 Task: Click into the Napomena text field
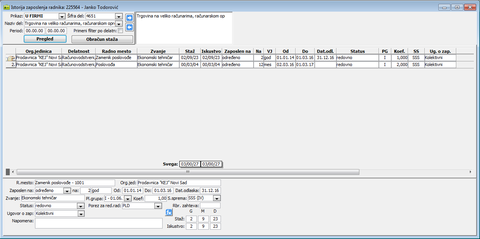pyautogui.click(x=98, y=223)
